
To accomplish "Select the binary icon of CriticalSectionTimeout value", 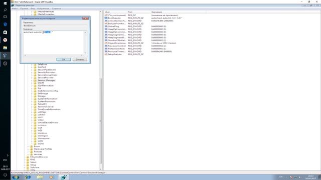I will pos(106,20).
